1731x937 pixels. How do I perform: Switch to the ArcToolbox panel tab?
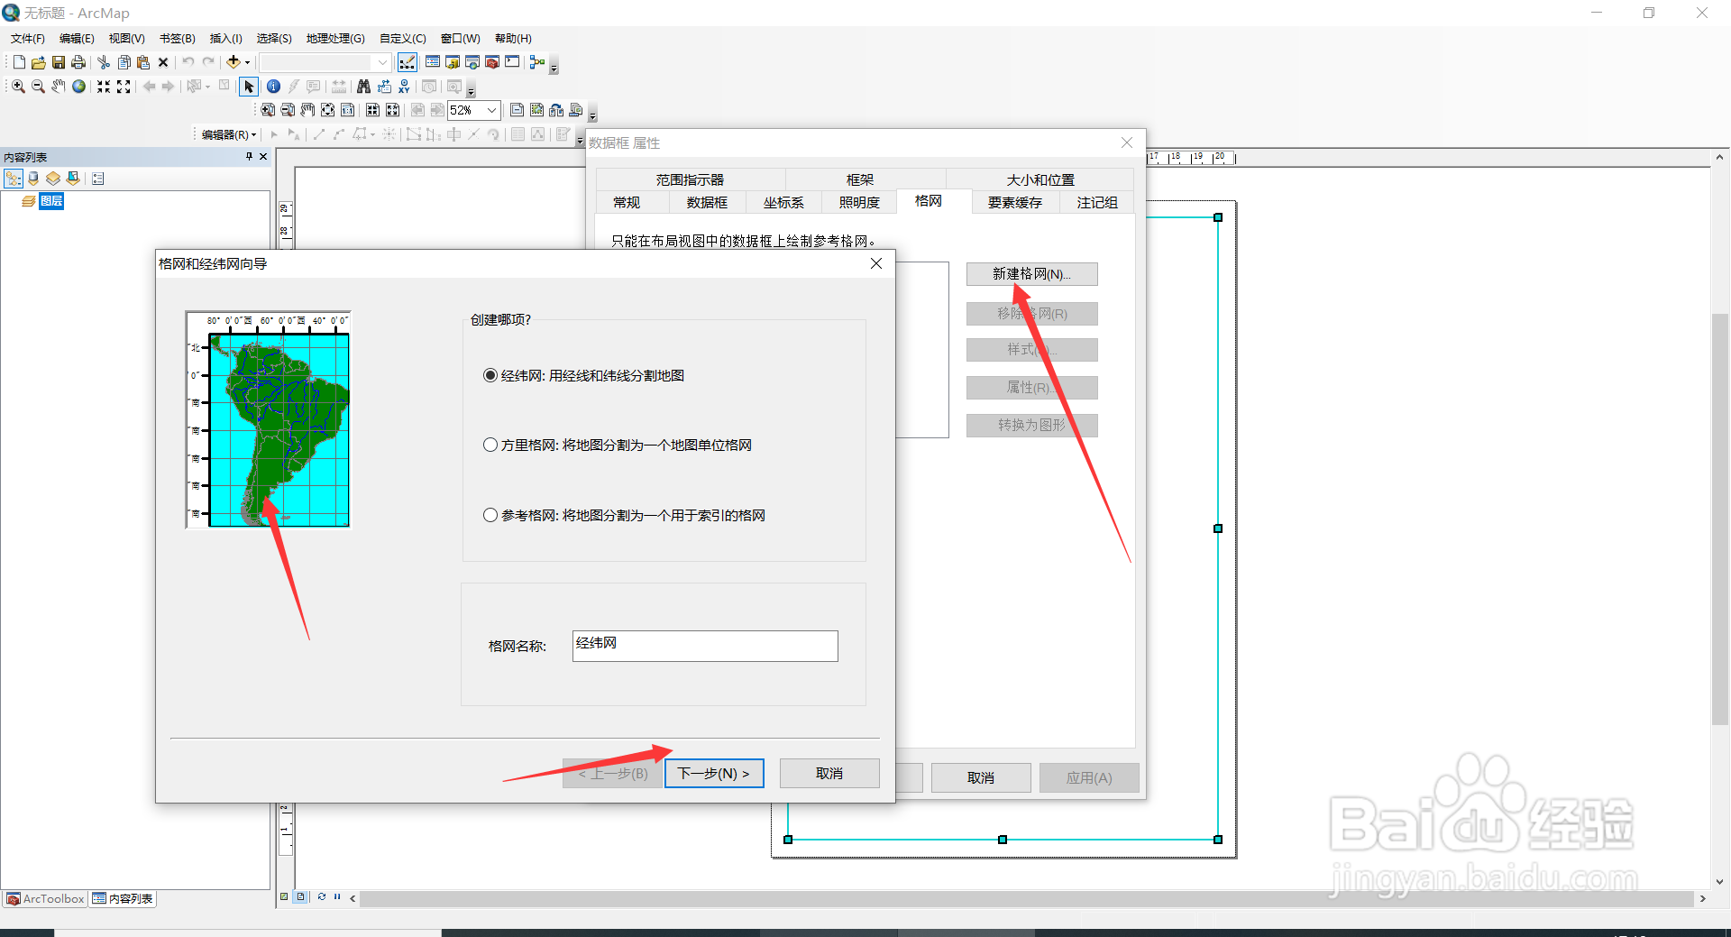click(x=44, y=898)
